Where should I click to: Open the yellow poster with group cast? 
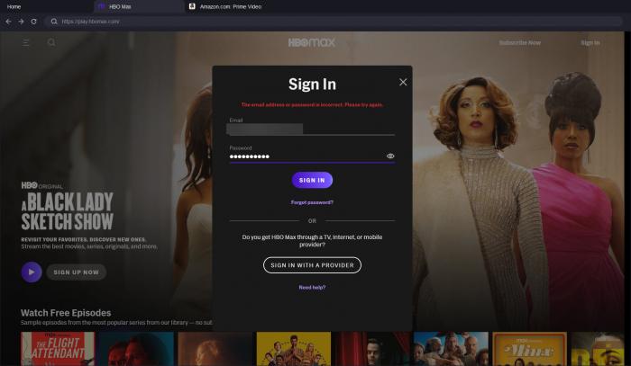tap(294, 349)
